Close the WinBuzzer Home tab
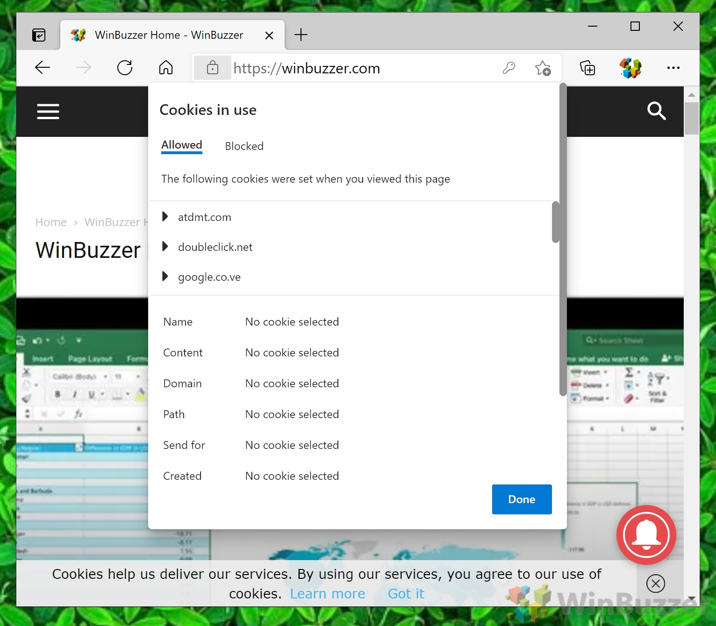 tap(269, 36)
